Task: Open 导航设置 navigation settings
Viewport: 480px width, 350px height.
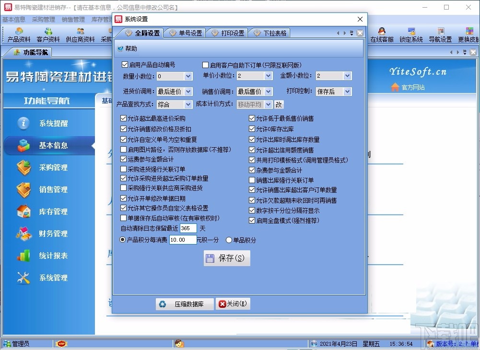Action: pos(440,34)
